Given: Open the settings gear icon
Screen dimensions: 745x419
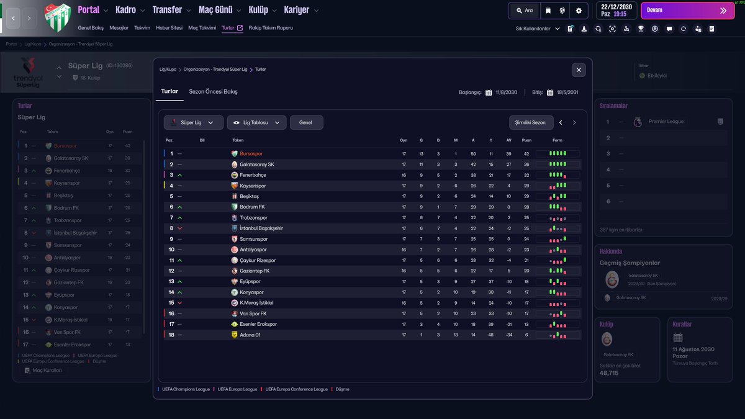Looking at the screenshot, I should point(579,11).
